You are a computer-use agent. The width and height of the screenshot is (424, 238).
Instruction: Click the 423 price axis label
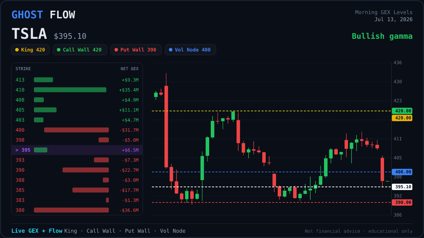pos(398,101)
